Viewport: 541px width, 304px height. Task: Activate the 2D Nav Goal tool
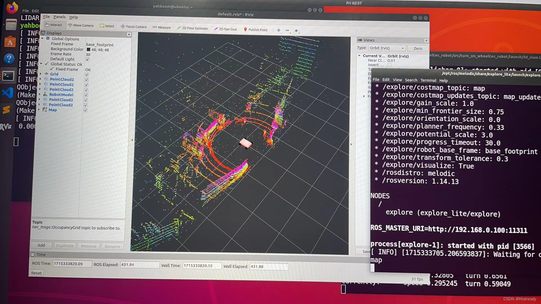click(x=225, y=29)
